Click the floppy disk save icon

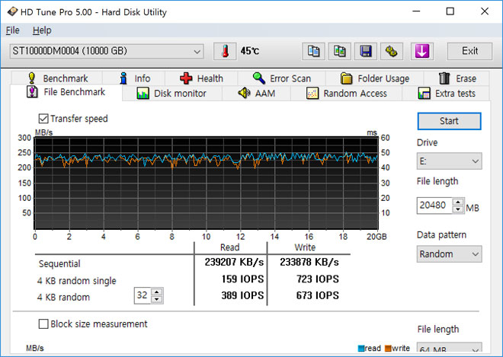pyautogui.click(x=365, y=51)
